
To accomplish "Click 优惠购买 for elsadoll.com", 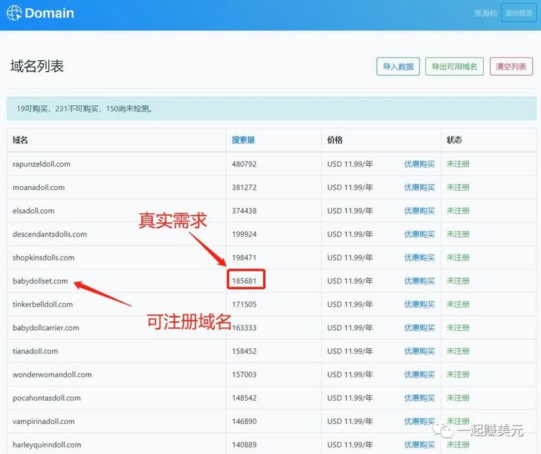I will [419, 211].
